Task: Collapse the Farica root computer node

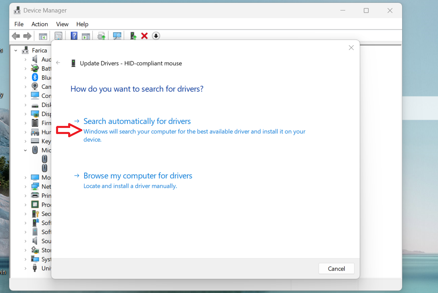Action: click(x=16, y=50)
